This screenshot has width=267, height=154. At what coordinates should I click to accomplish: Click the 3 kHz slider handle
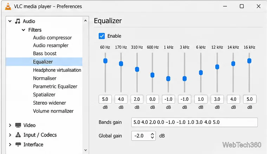[x=184, y=78]
